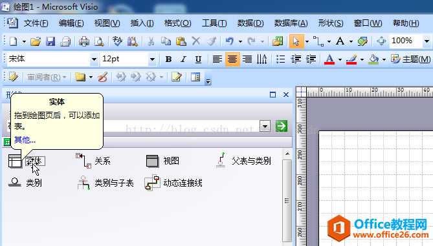The image size is (433, 246).
Task: Decrease the text indent
Action: click(296, 59)
